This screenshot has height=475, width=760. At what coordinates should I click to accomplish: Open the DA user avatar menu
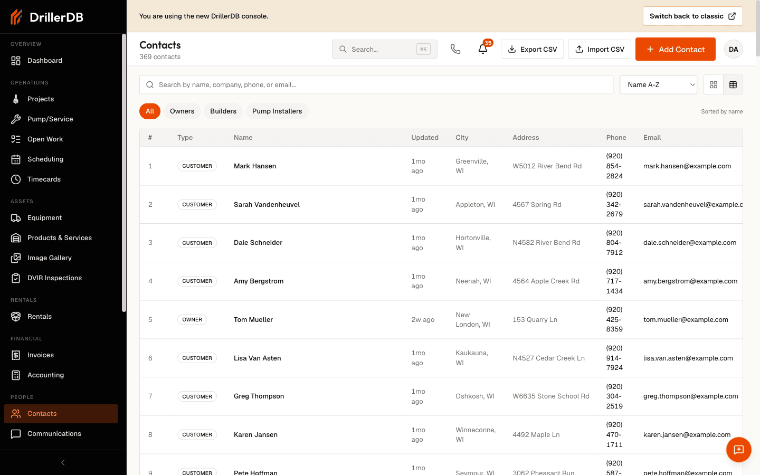coord(734,49)
